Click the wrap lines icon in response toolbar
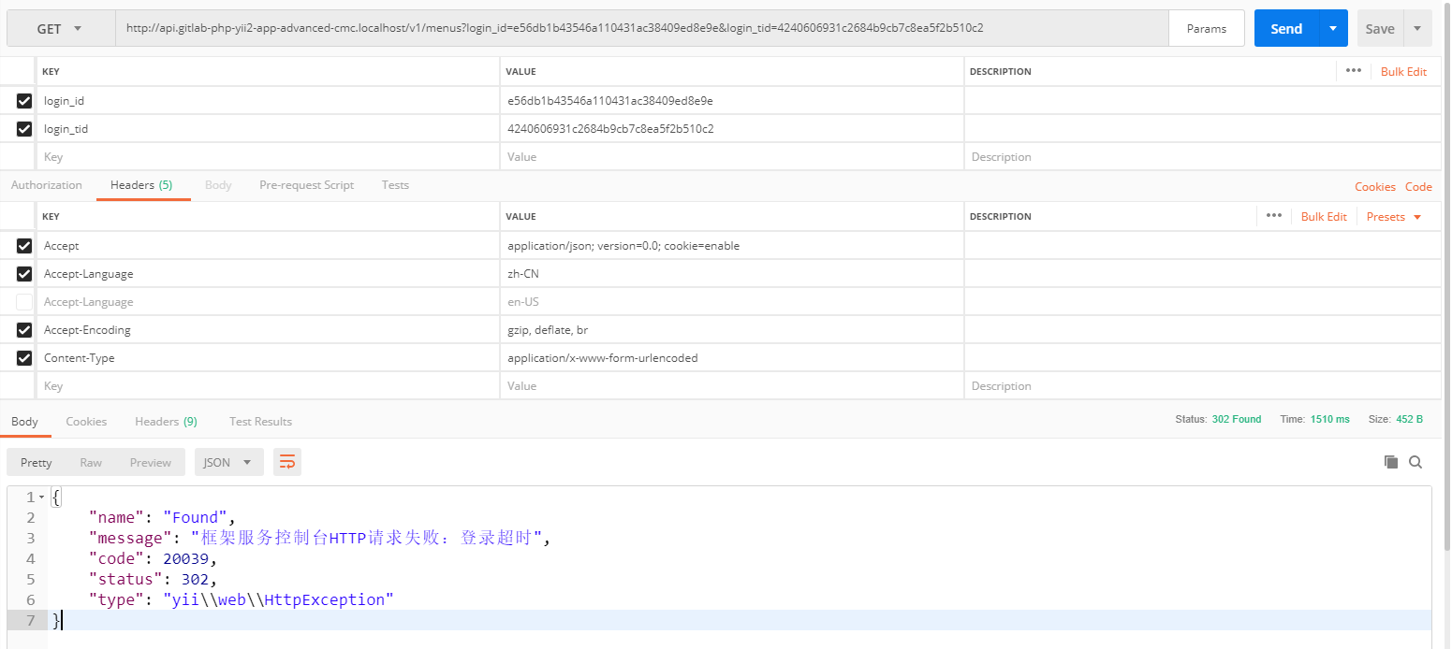1452x649 pixels. 287,462
